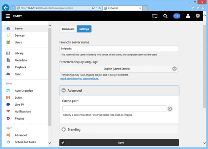Click the Users group icon
This screenshot has width=208, height=149.
[8, 42]
